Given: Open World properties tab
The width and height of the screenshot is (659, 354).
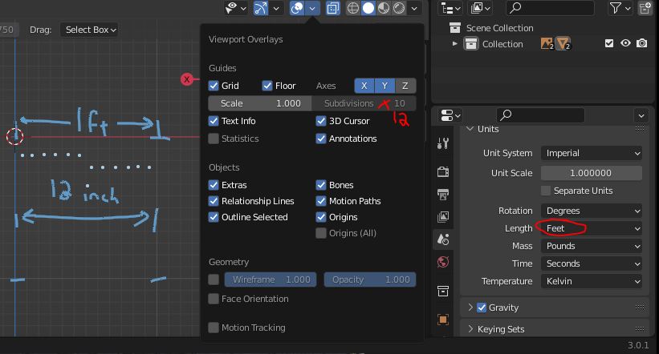Looking at the screenshot, I should click(443, 262).
